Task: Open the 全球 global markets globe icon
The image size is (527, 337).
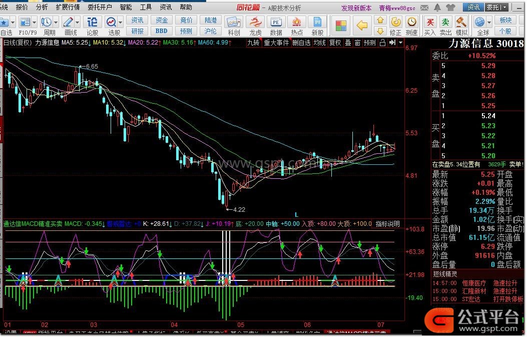Action: 479,22
